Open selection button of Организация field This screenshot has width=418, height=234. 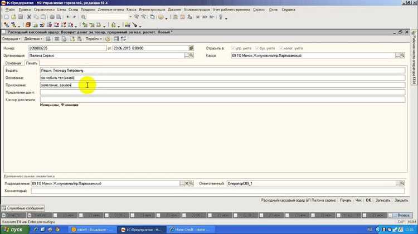click(x=187, y=56)
